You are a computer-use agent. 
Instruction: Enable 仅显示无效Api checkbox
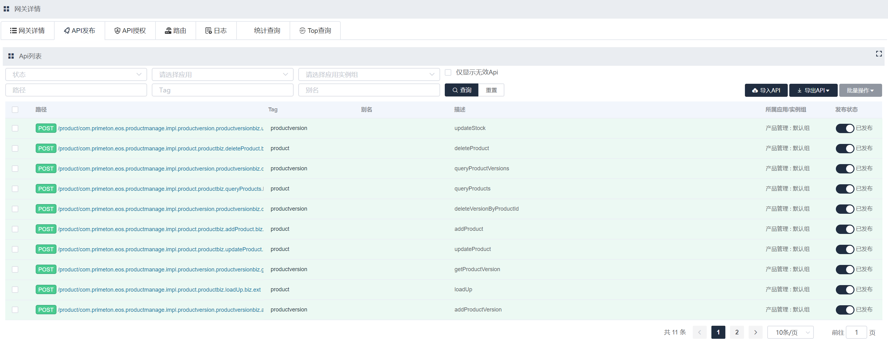click(x=448, y=72)
